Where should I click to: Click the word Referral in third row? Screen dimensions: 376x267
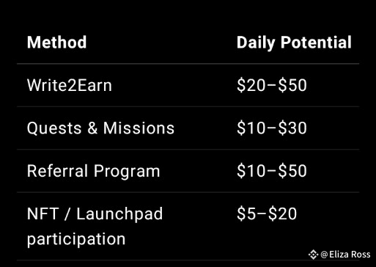point(57,171)
